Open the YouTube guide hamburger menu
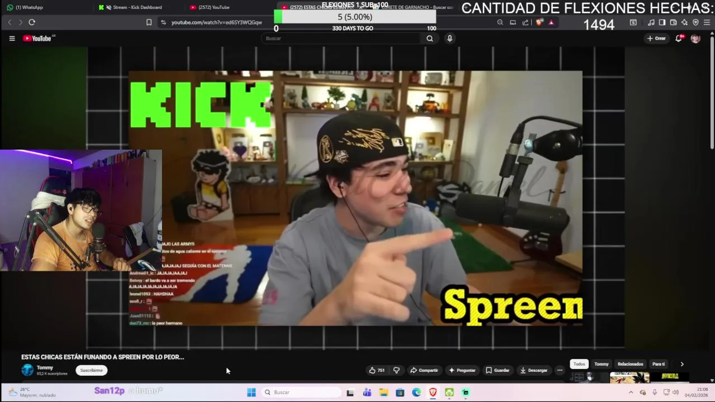Viewport: 715px width, 402px height. [x=12, y=39]
